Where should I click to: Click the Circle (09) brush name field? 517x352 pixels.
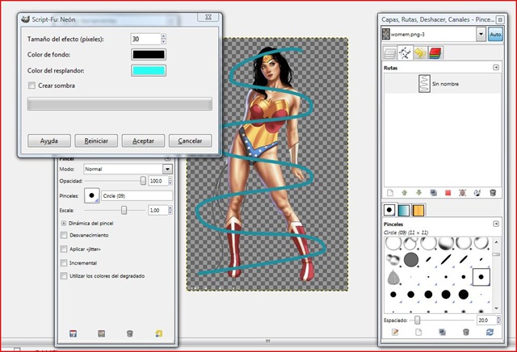click(137, 195)
